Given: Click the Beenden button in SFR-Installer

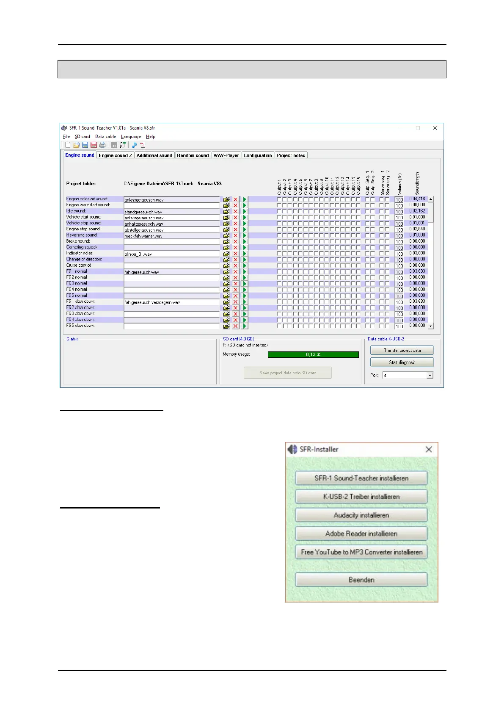Looking at the screenshot, I should [361, 580].
